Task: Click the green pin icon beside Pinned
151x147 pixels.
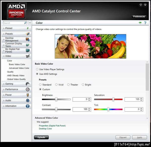Action: point(27,28)
